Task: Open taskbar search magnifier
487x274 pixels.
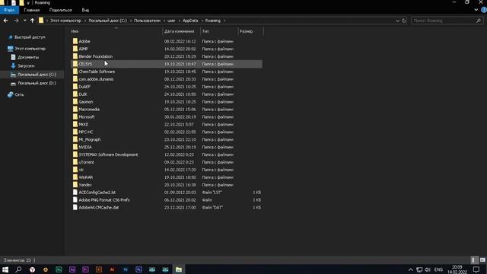Action: [18, 269]
